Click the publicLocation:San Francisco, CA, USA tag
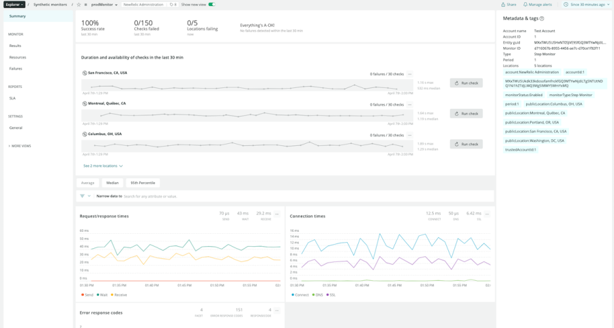Image resolution: width=614 pixels, height=328 pixels. [x=536, y=132]
